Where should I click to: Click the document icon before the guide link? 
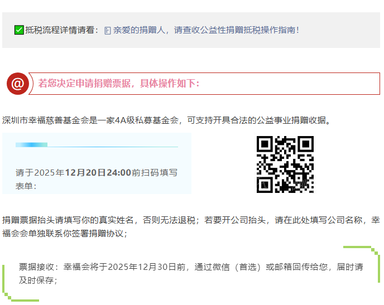coord(108,30)
